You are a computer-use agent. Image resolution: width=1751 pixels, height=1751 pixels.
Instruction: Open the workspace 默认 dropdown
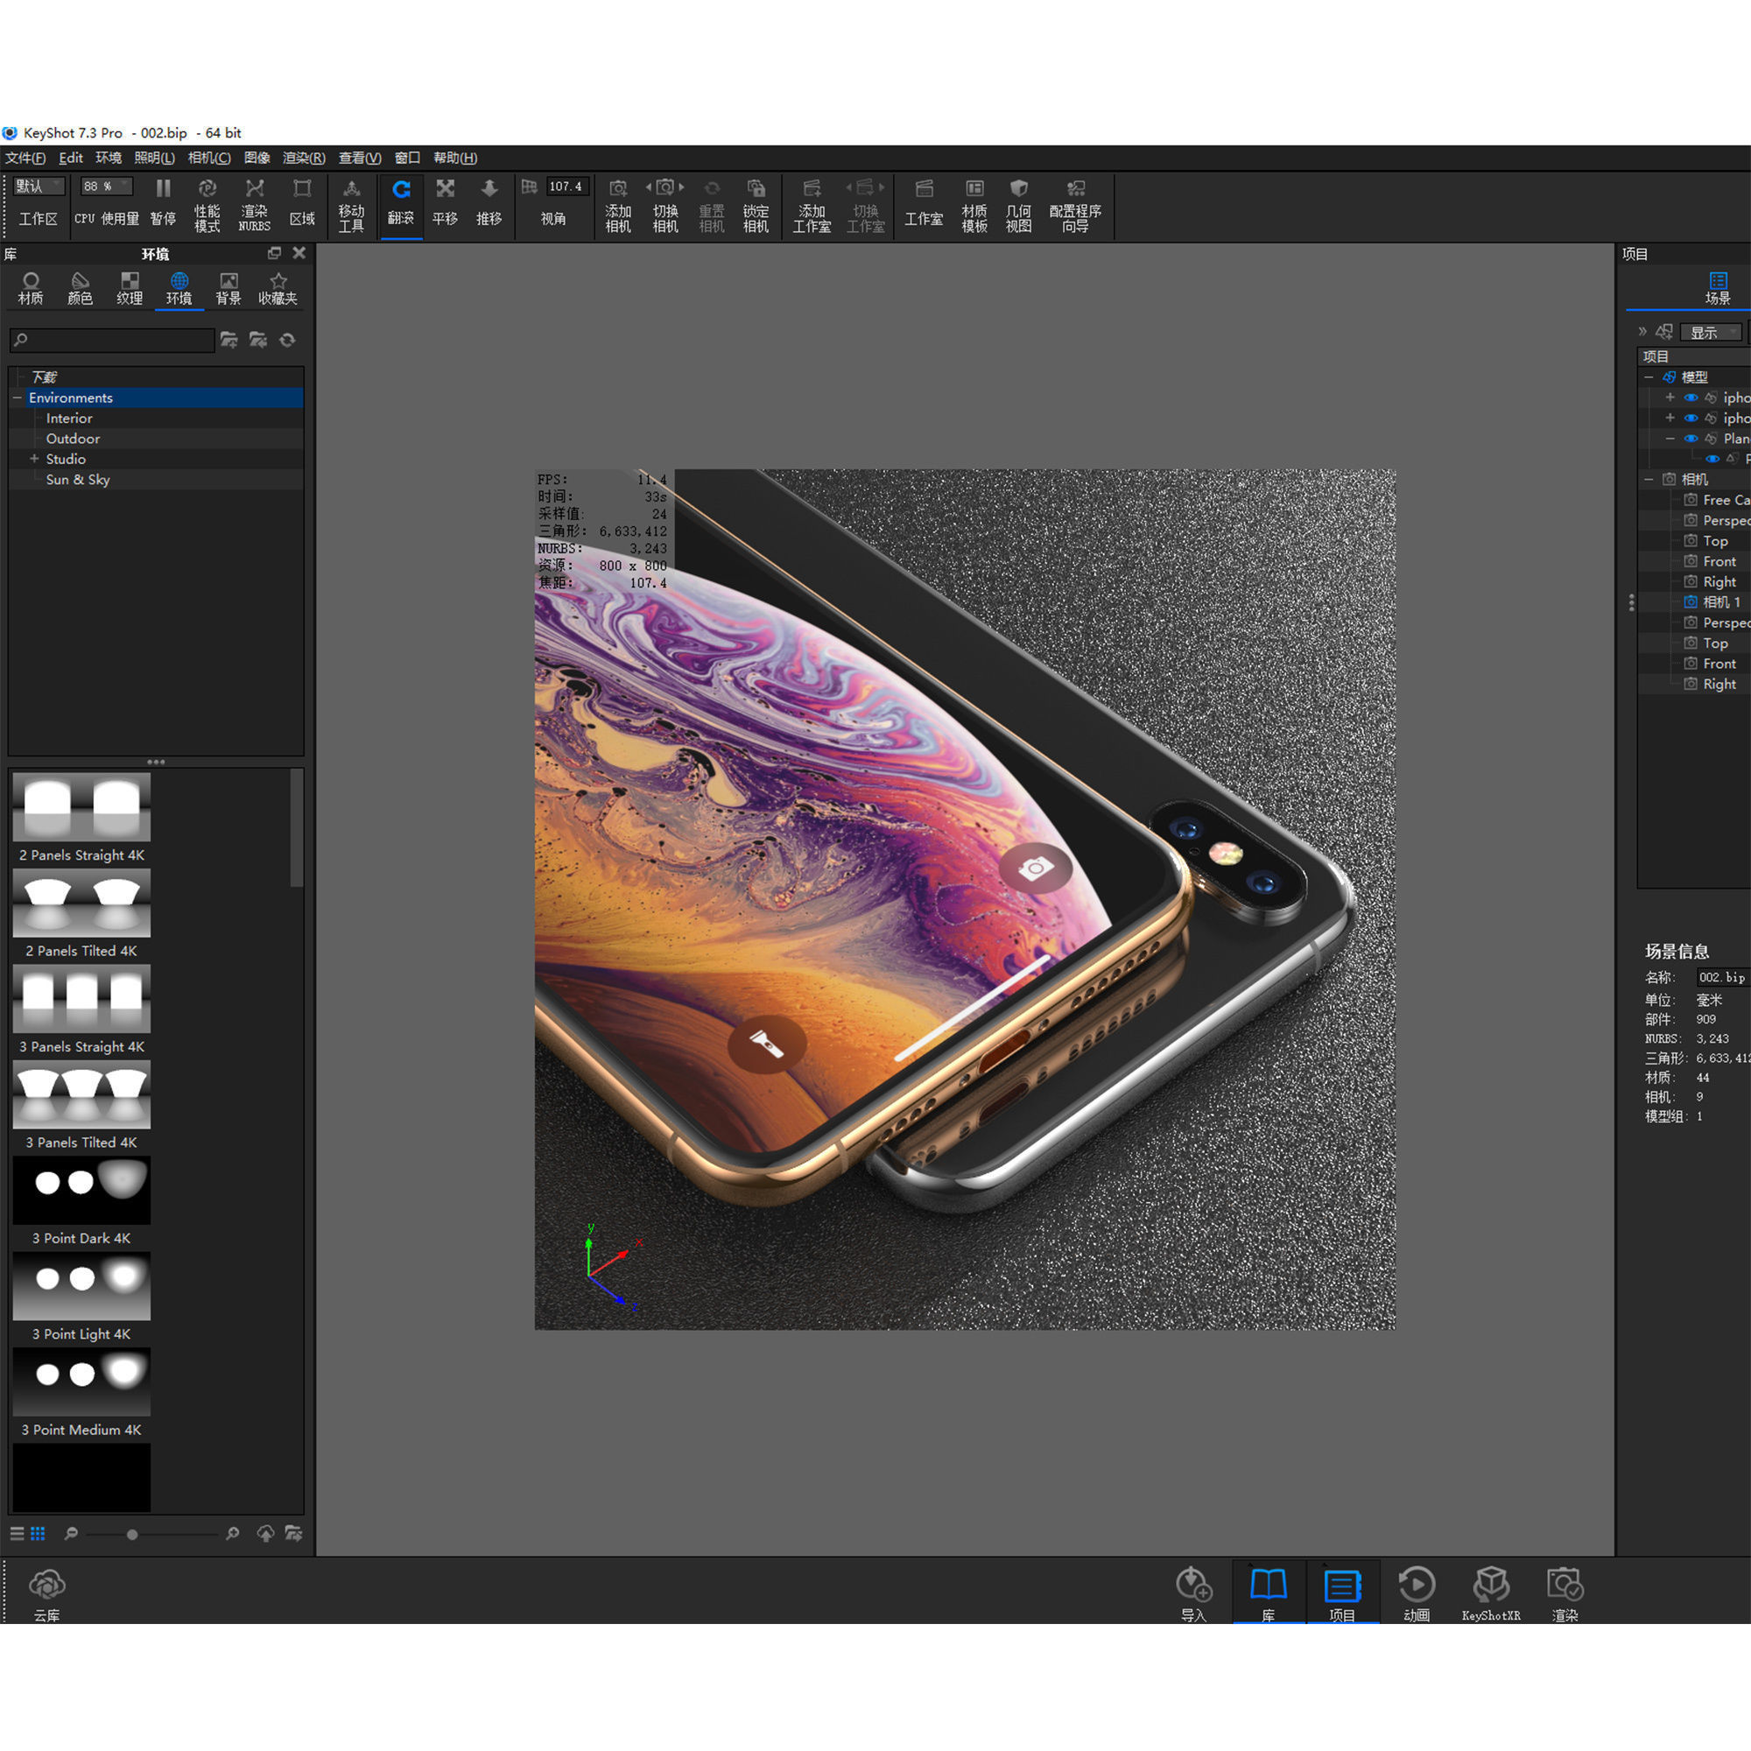[39, 186]
